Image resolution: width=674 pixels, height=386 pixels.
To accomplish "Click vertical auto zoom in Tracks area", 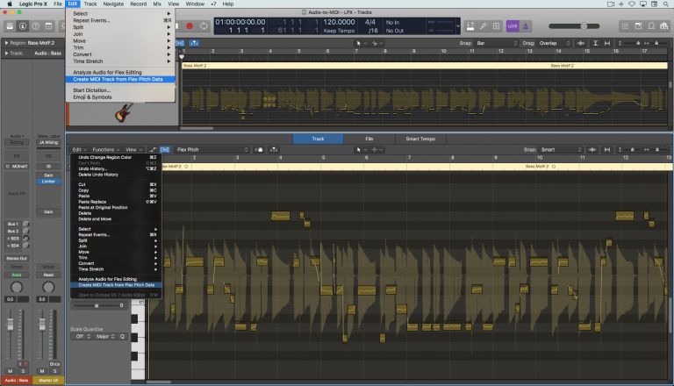I will tap(595, 43).
